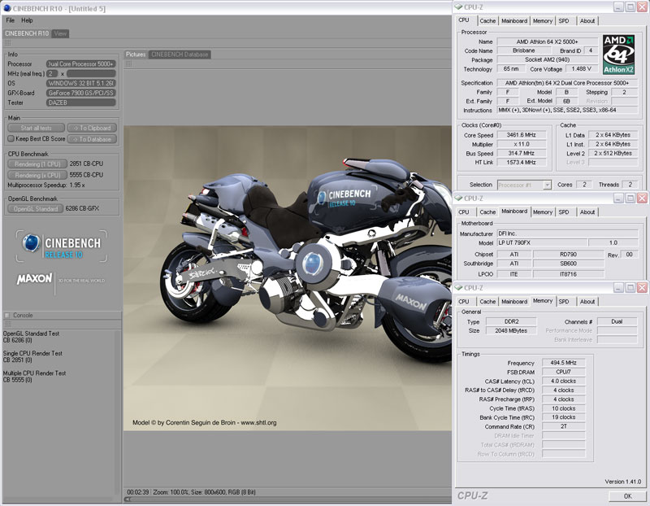The width and height of the screenshot is (650, 506).
Task: Open the Help menu in Cinebench
Action: pyautogui.click(x=27, y=20)
